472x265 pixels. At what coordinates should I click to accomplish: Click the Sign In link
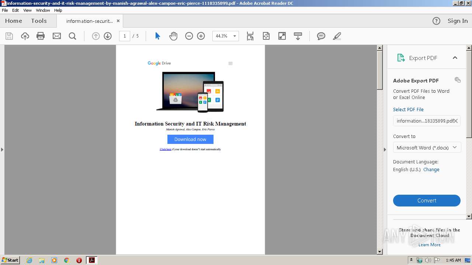point(458,21)
